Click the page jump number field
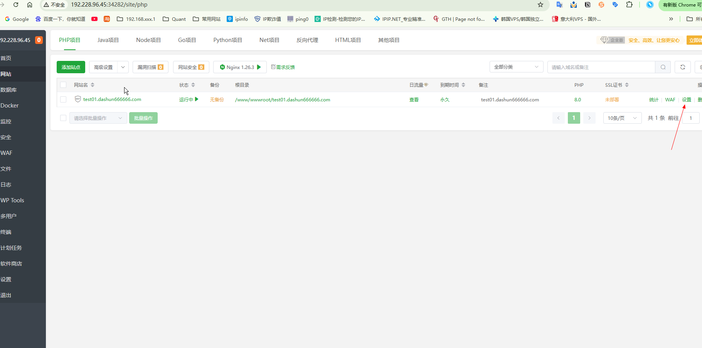The height and width of the screenshot is (348, 702). [691, 118]
